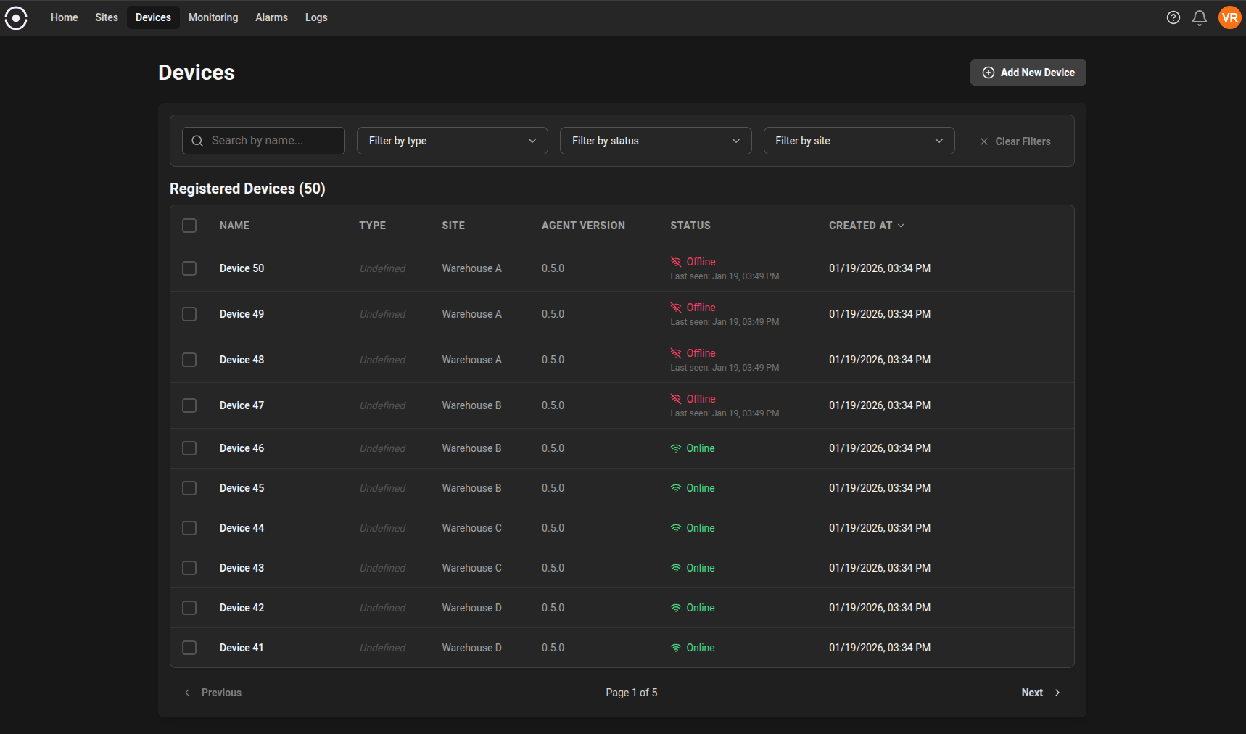This screenshot has width=1246, height=734.
Task: Click the magnifier icon in search box
Action: (x=197, y=141)
